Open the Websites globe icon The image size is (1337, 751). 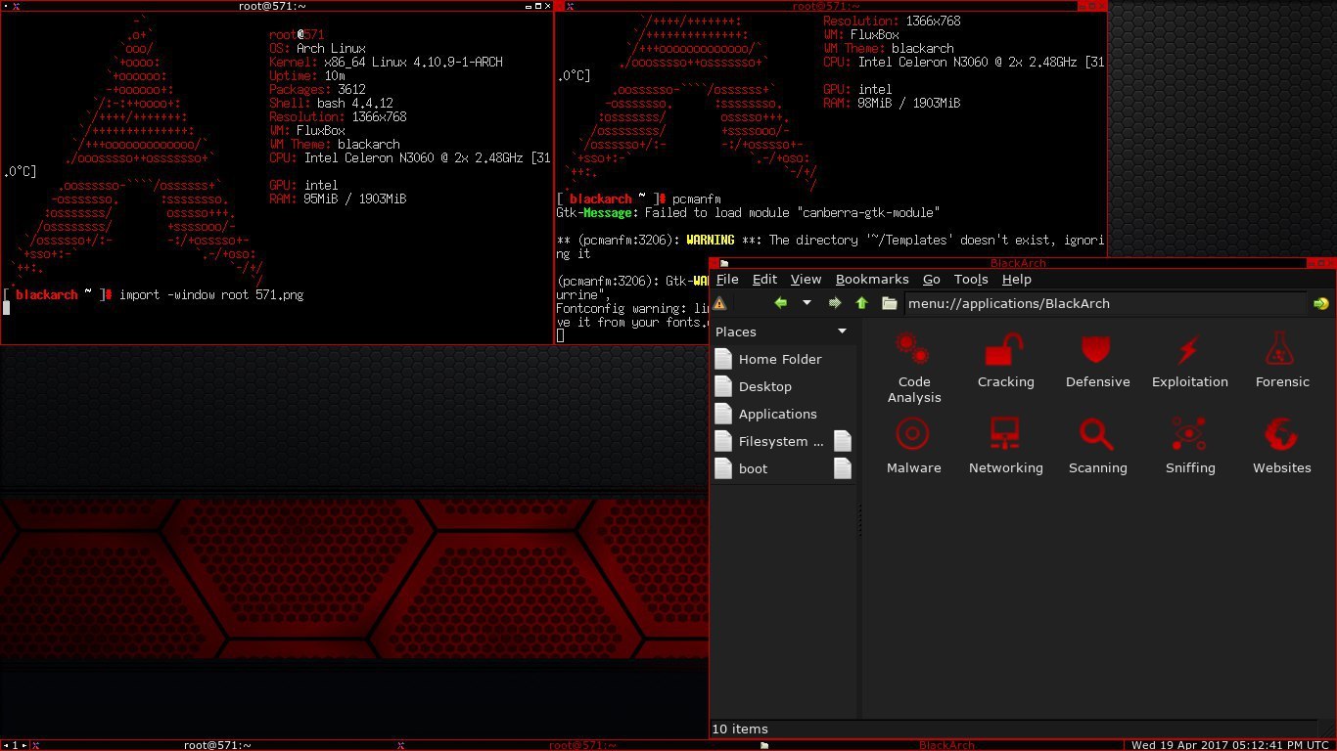(x=1281, y=434)
